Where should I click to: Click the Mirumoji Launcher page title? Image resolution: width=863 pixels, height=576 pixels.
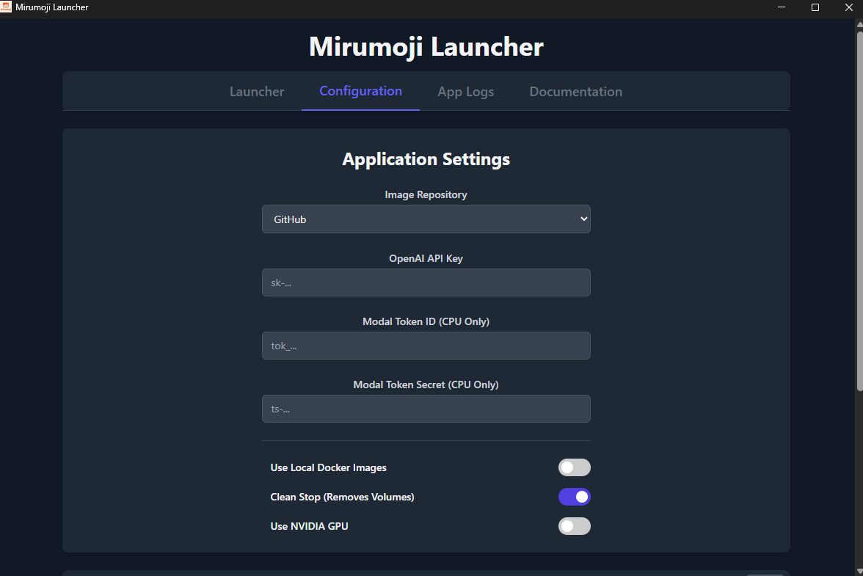point(426,47)
